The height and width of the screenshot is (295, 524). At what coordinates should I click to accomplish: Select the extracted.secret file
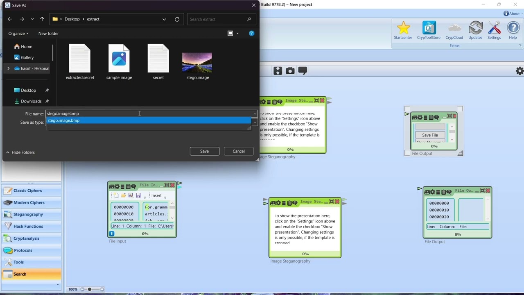click(x=80, y=62)
